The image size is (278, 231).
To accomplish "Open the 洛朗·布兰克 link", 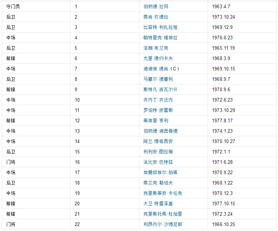I will tap(155, 48).
